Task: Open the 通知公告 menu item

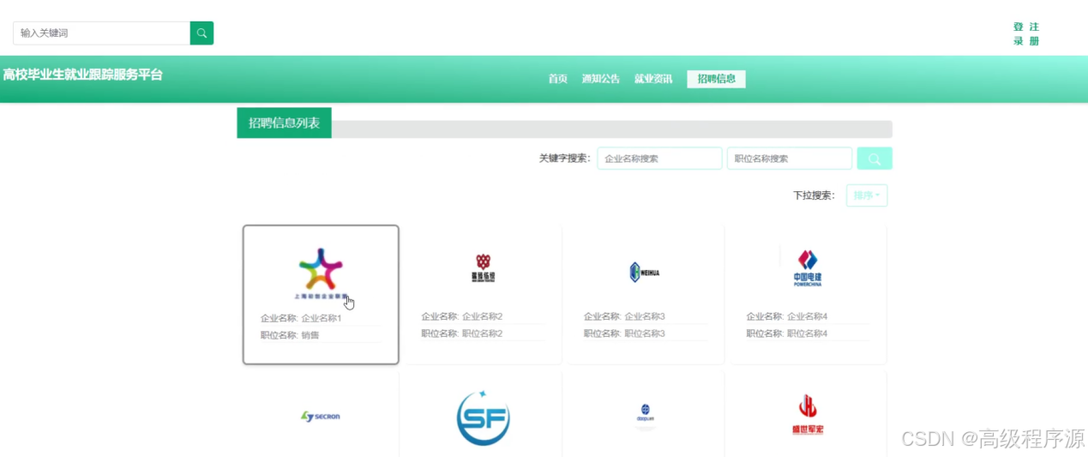Action: tap(600, 79)
